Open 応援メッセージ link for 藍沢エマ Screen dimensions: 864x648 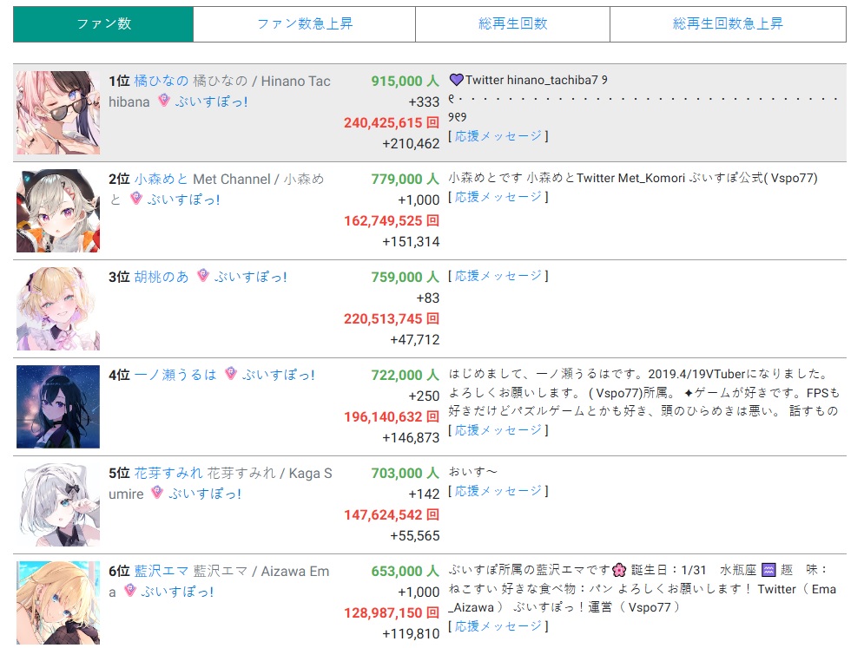click(498, 626)
